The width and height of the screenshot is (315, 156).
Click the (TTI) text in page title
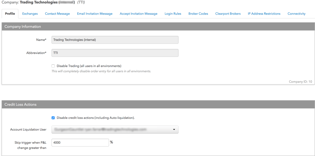click(81, 2)
